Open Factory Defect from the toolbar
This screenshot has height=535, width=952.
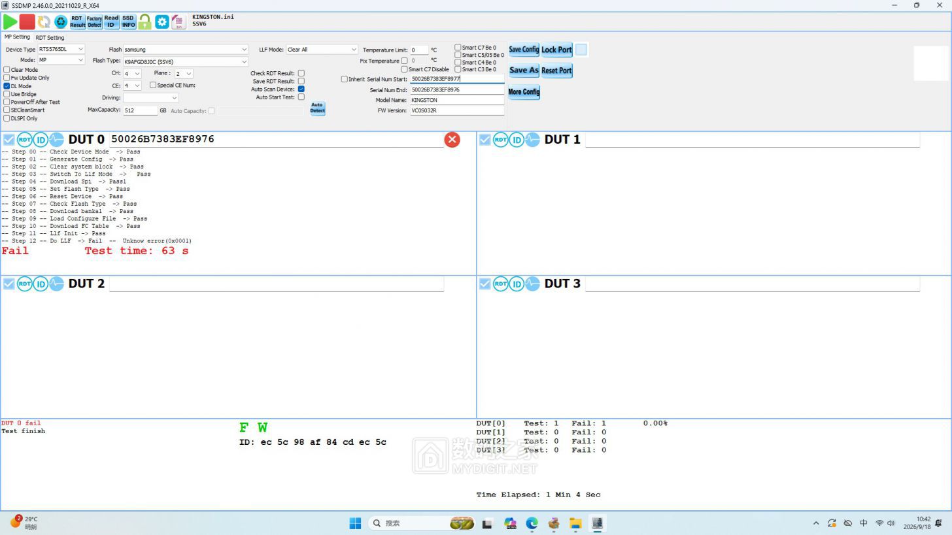94,22
